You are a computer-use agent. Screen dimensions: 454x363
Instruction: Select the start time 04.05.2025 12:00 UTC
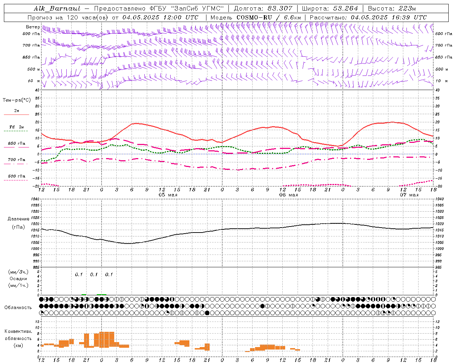pos(160,17)
